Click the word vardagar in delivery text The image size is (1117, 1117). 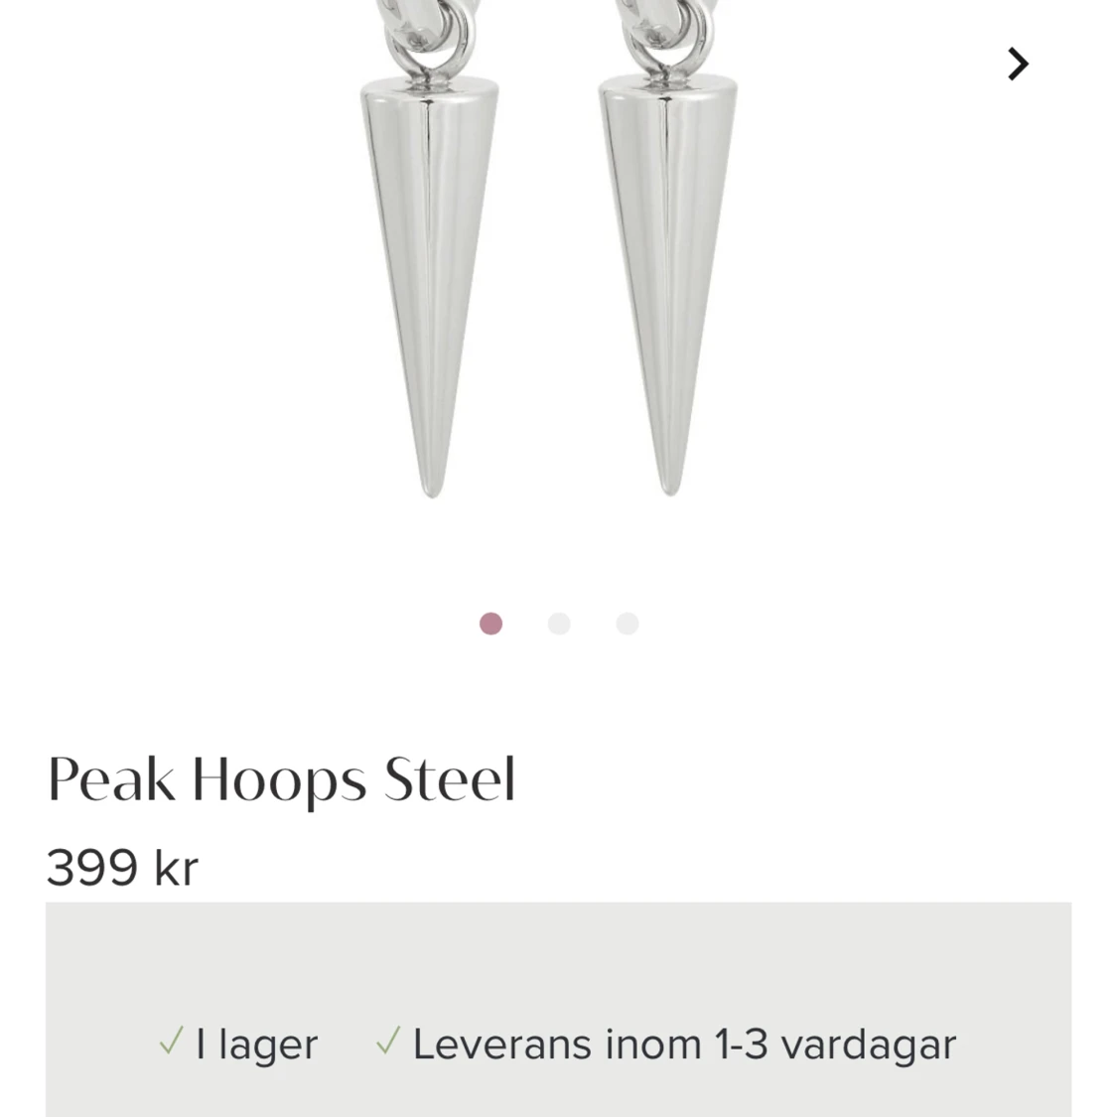869,1046
